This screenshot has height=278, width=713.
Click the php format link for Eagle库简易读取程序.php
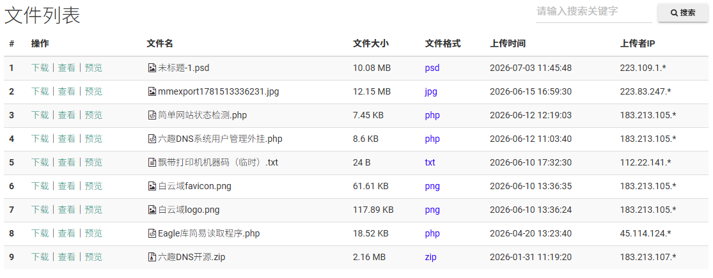[432, 233]
